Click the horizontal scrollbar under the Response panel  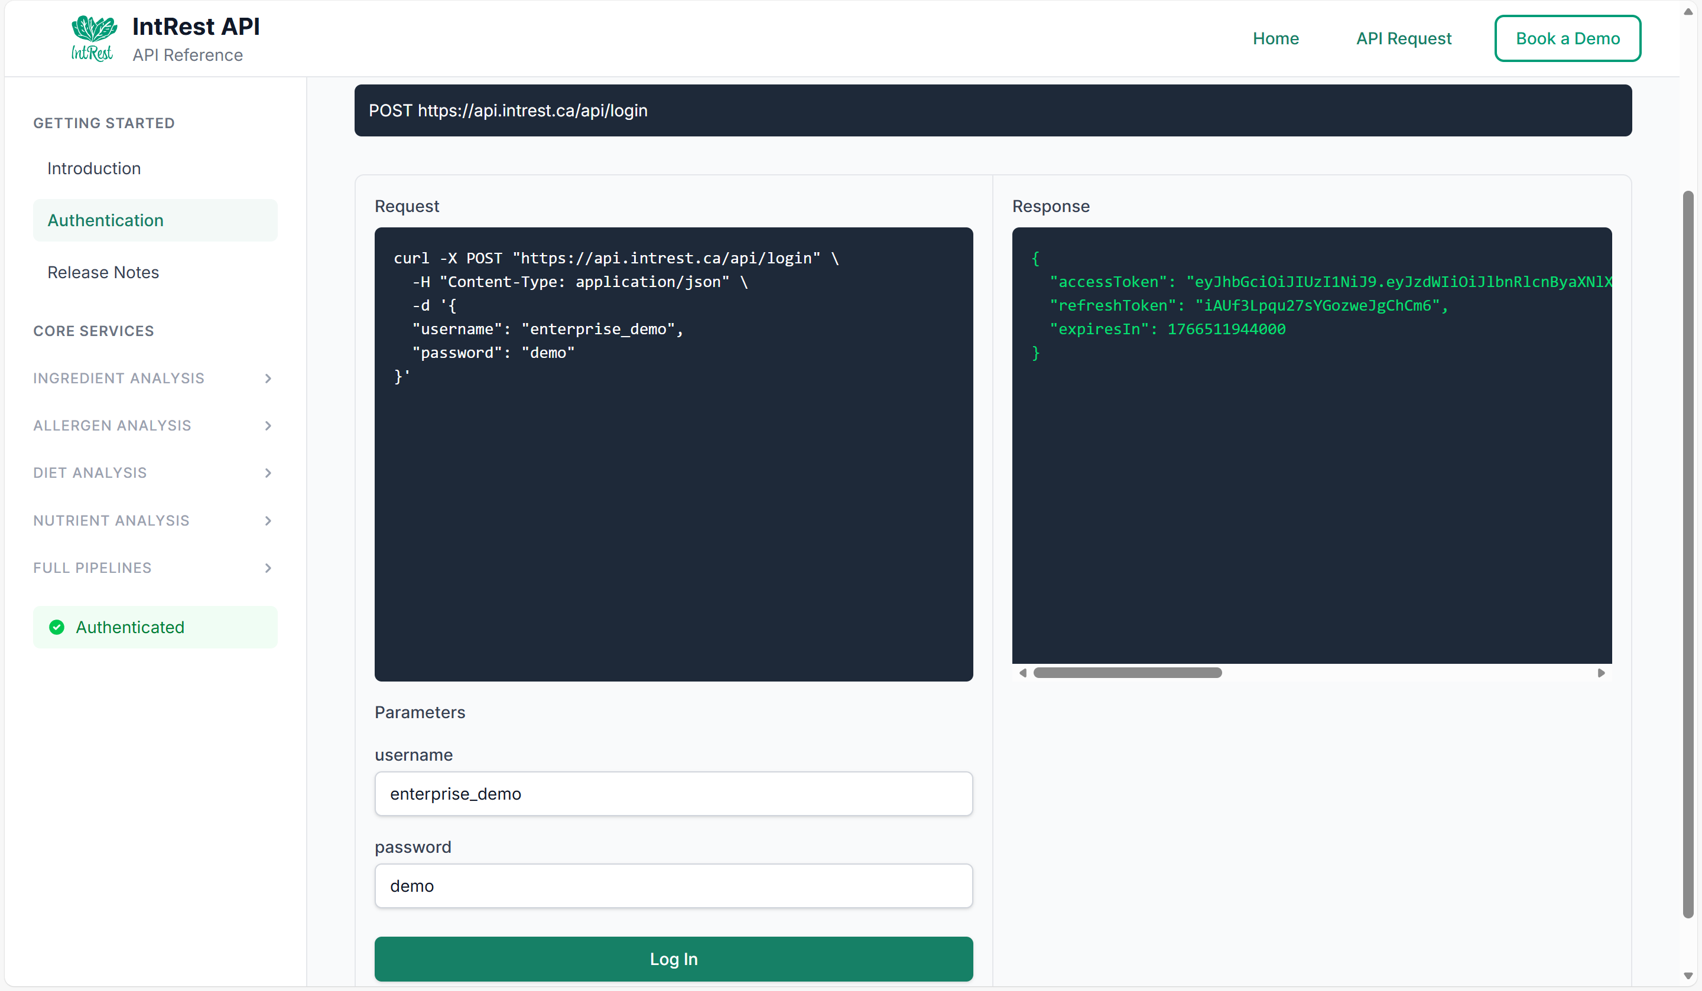(1128, 672)
